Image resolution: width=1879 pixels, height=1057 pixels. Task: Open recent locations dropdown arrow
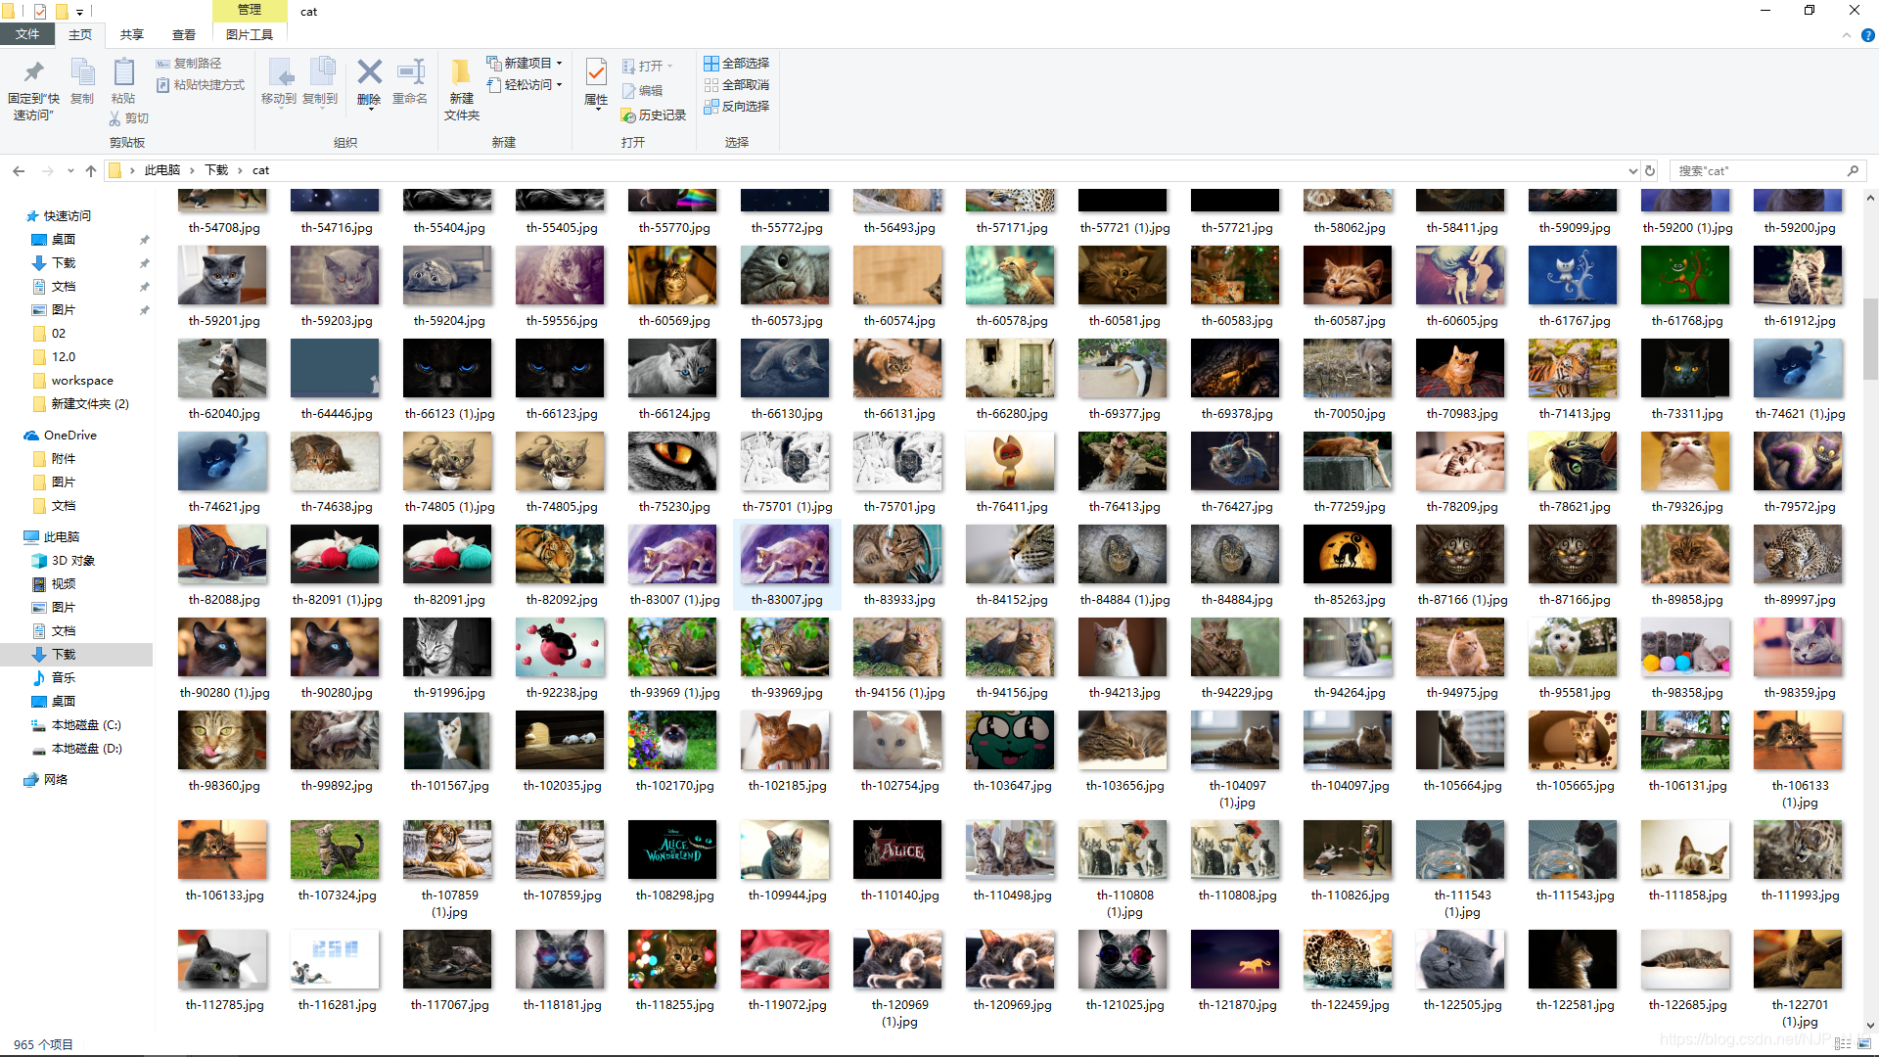click(70, 170)
